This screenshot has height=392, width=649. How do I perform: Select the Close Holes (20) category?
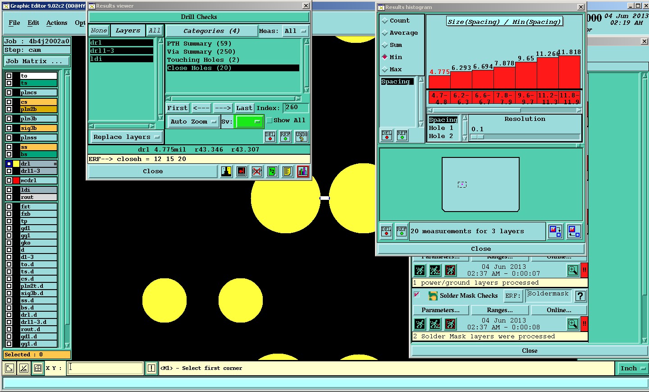point(233,68)
